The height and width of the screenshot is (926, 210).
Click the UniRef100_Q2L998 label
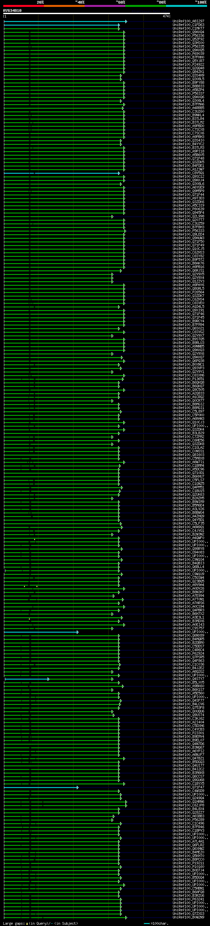[x=188, y=216]
